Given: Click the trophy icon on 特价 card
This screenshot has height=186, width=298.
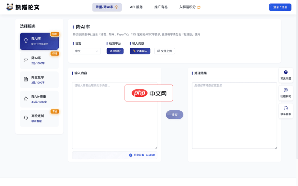Looking at the screenshot, I should tap(26, 40).
